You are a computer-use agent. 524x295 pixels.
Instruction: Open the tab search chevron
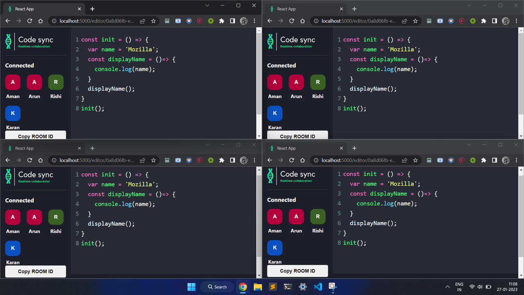(x=207, y=5)
